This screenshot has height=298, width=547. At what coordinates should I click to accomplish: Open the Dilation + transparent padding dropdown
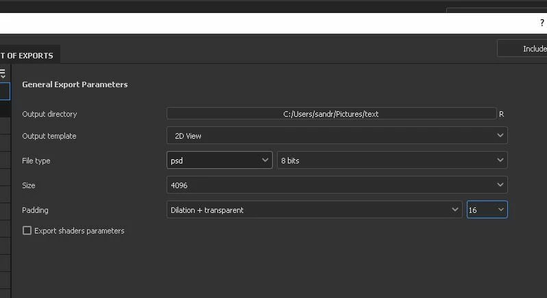click(315, 209)
